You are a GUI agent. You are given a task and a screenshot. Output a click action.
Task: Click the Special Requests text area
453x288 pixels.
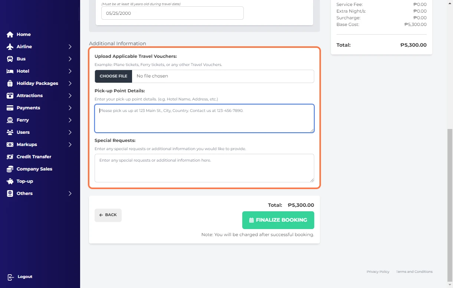tap(204, 168)
